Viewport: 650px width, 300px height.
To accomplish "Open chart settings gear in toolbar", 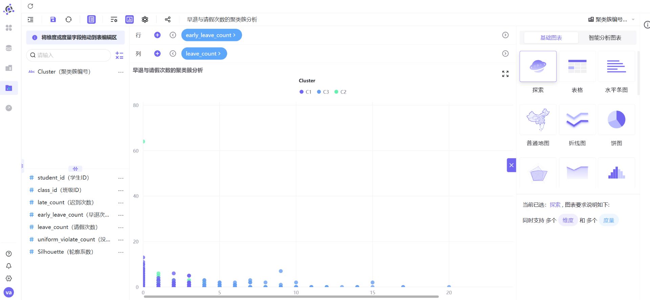I will click(x=145, y=20).
